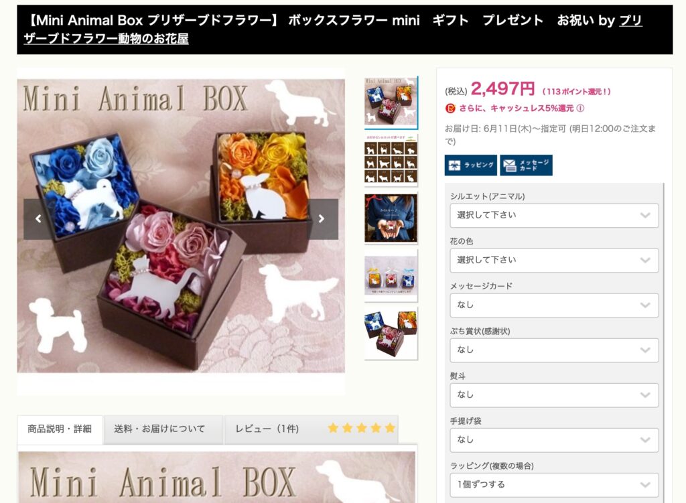686x503 pixels.
Task: Open the シルエット(アニマル) dropdown
Action: (554, 215)
